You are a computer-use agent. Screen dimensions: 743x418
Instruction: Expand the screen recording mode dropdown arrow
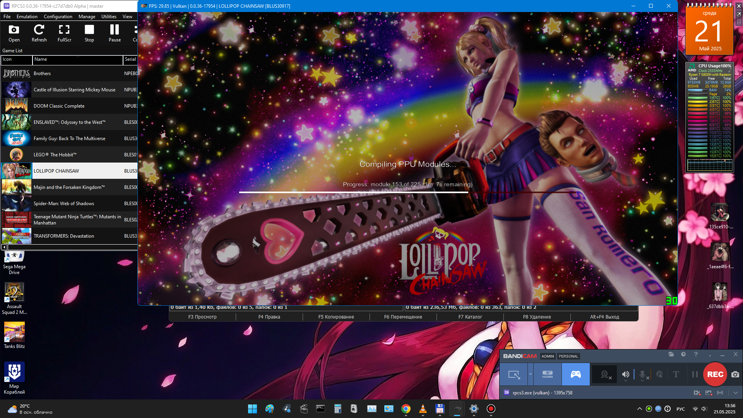coord(531,374)
